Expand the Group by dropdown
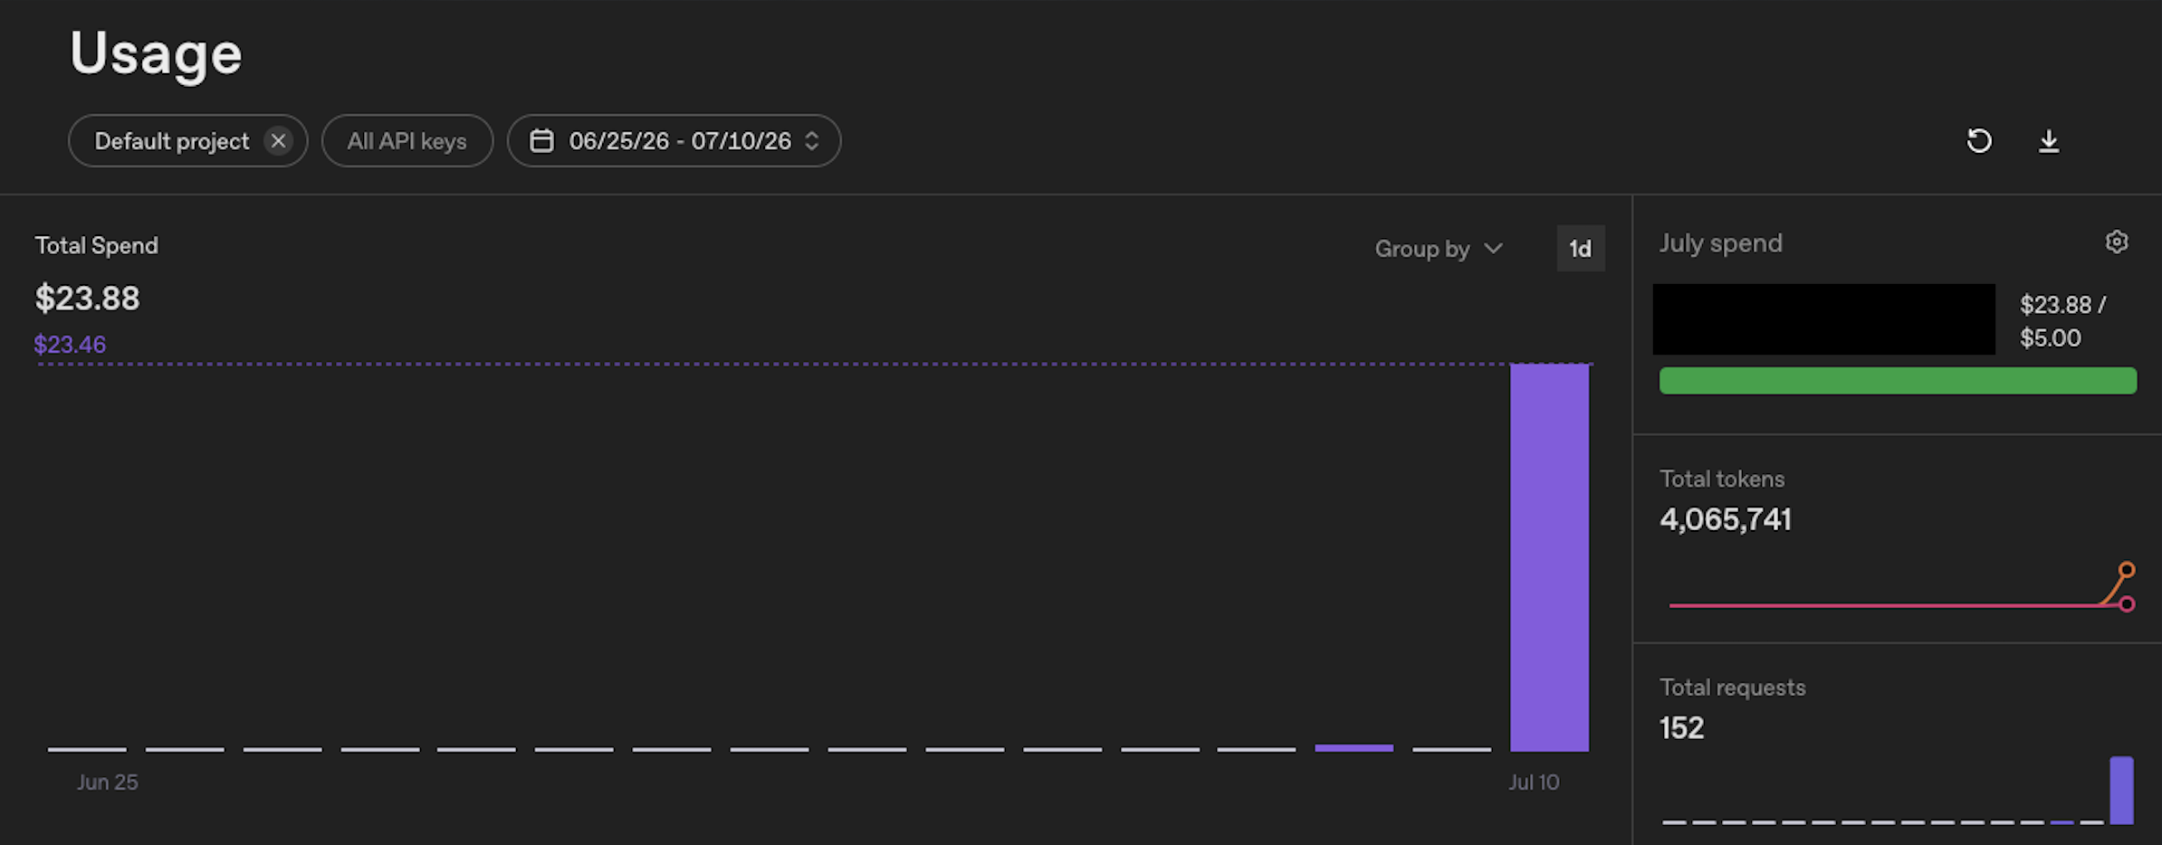The image size is (2162, 845). 1439,249
